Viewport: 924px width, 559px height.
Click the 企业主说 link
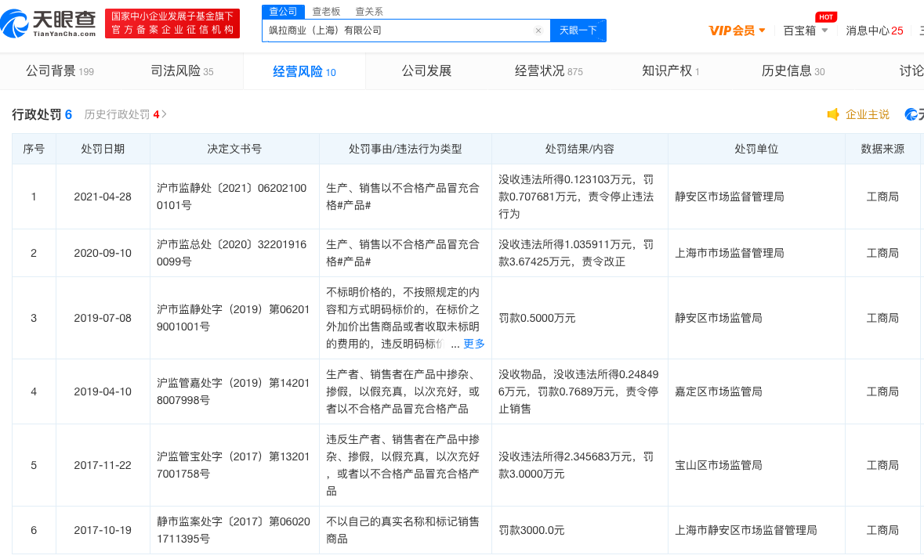tap(867, 114)
